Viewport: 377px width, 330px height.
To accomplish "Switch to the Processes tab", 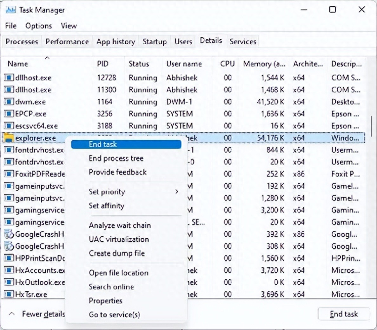I will [x=22, y=41].
